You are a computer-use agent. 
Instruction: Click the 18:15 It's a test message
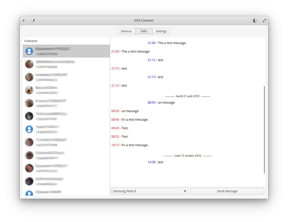pyautogui.click(x=130, y=145)
